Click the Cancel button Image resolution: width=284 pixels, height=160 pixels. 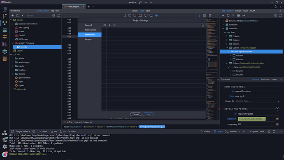point(136,114)
